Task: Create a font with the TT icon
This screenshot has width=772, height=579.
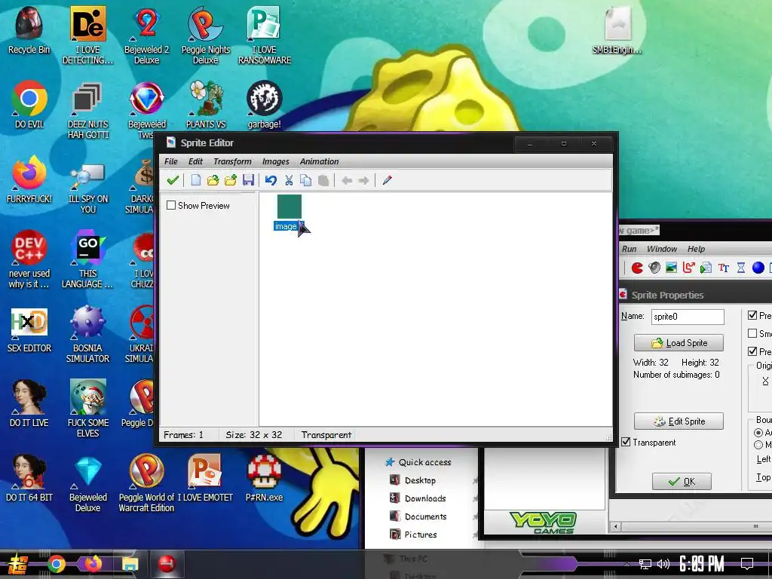Action: [723, 268]
